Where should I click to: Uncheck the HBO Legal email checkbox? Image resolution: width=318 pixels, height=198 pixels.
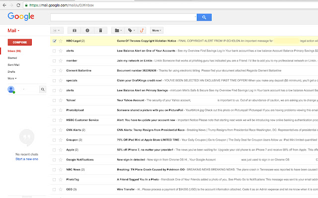click(54, 41)
